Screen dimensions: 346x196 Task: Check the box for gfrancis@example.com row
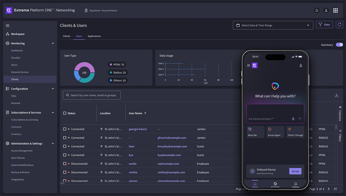[x=65, y=138]
